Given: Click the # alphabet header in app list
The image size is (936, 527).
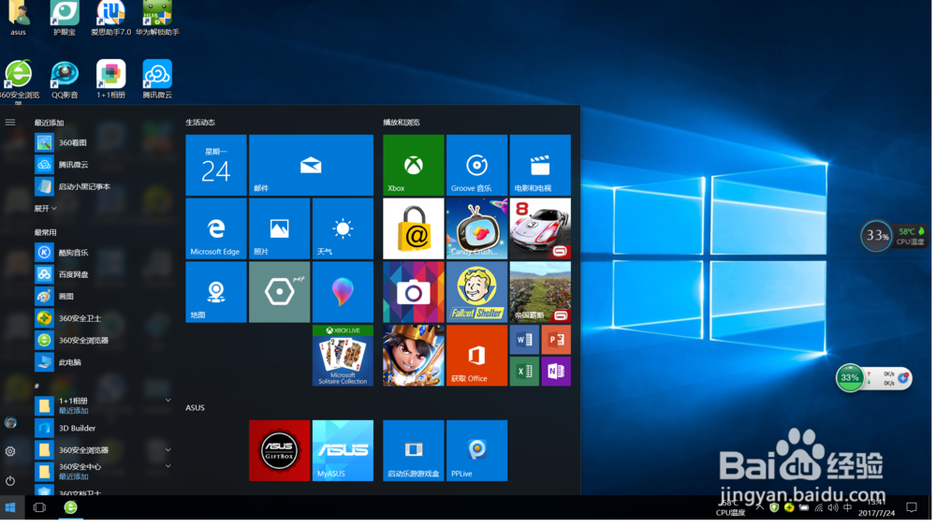Looking at the screenshot, I should 37,387.
